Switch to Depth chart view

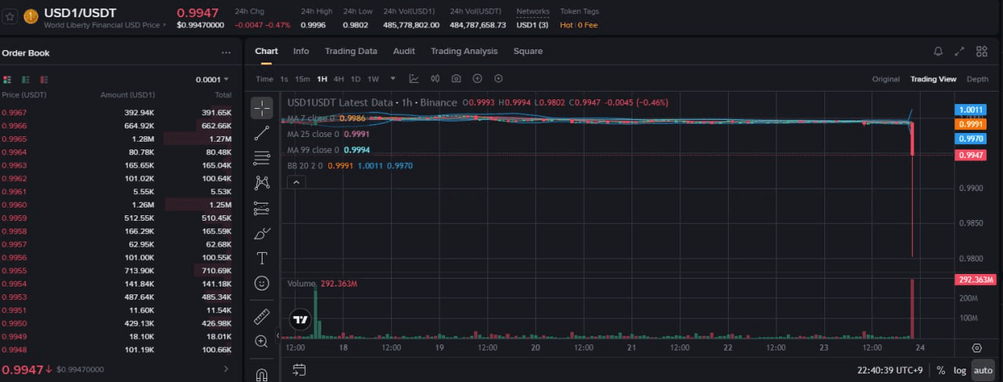(x=977, y=79)
